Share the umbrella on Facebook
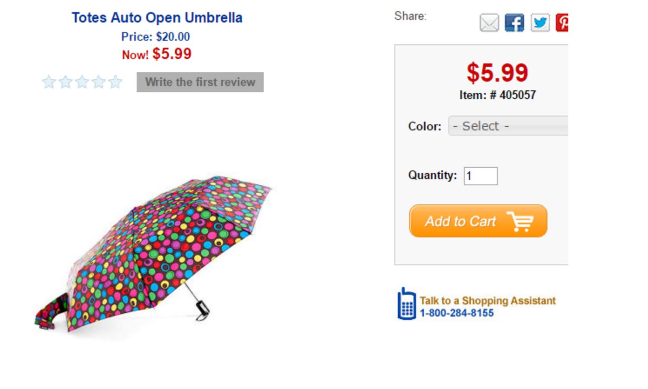 [x=514, y=23]
